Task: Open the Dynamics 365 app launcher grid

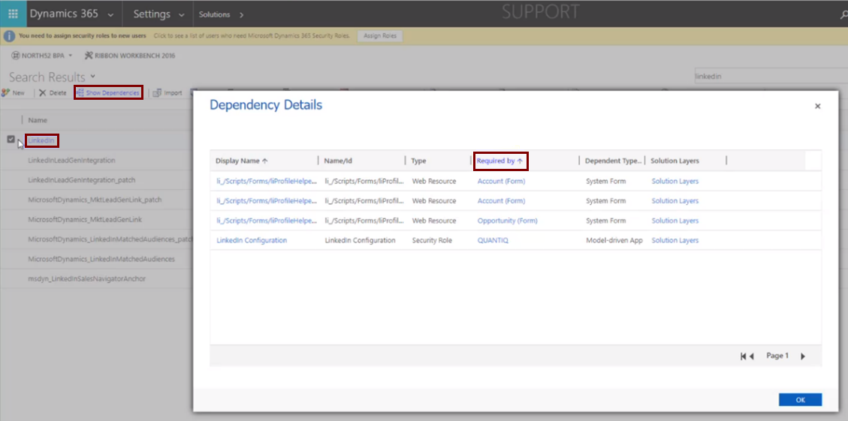Action: (x=13, y=14)
